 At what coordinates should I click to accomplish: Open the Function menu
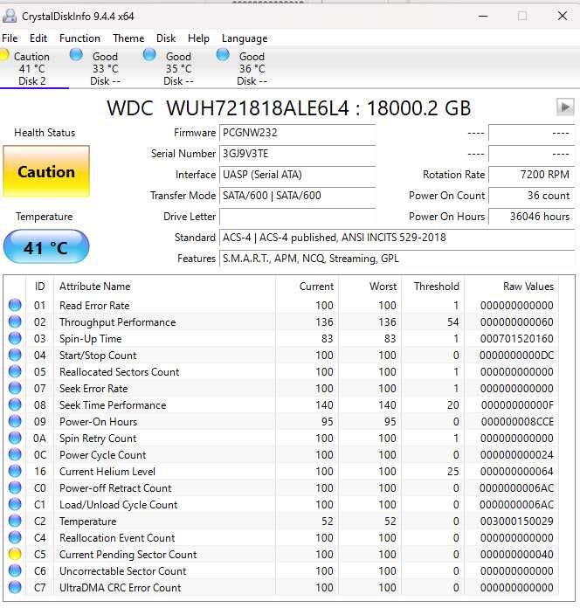[x=79, y=38]
